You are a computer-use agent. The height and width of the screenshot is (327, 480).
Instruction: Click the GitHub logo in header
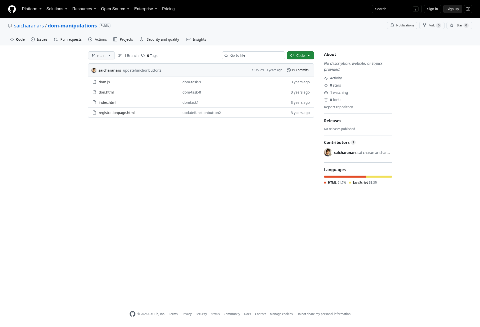[12, 9]
